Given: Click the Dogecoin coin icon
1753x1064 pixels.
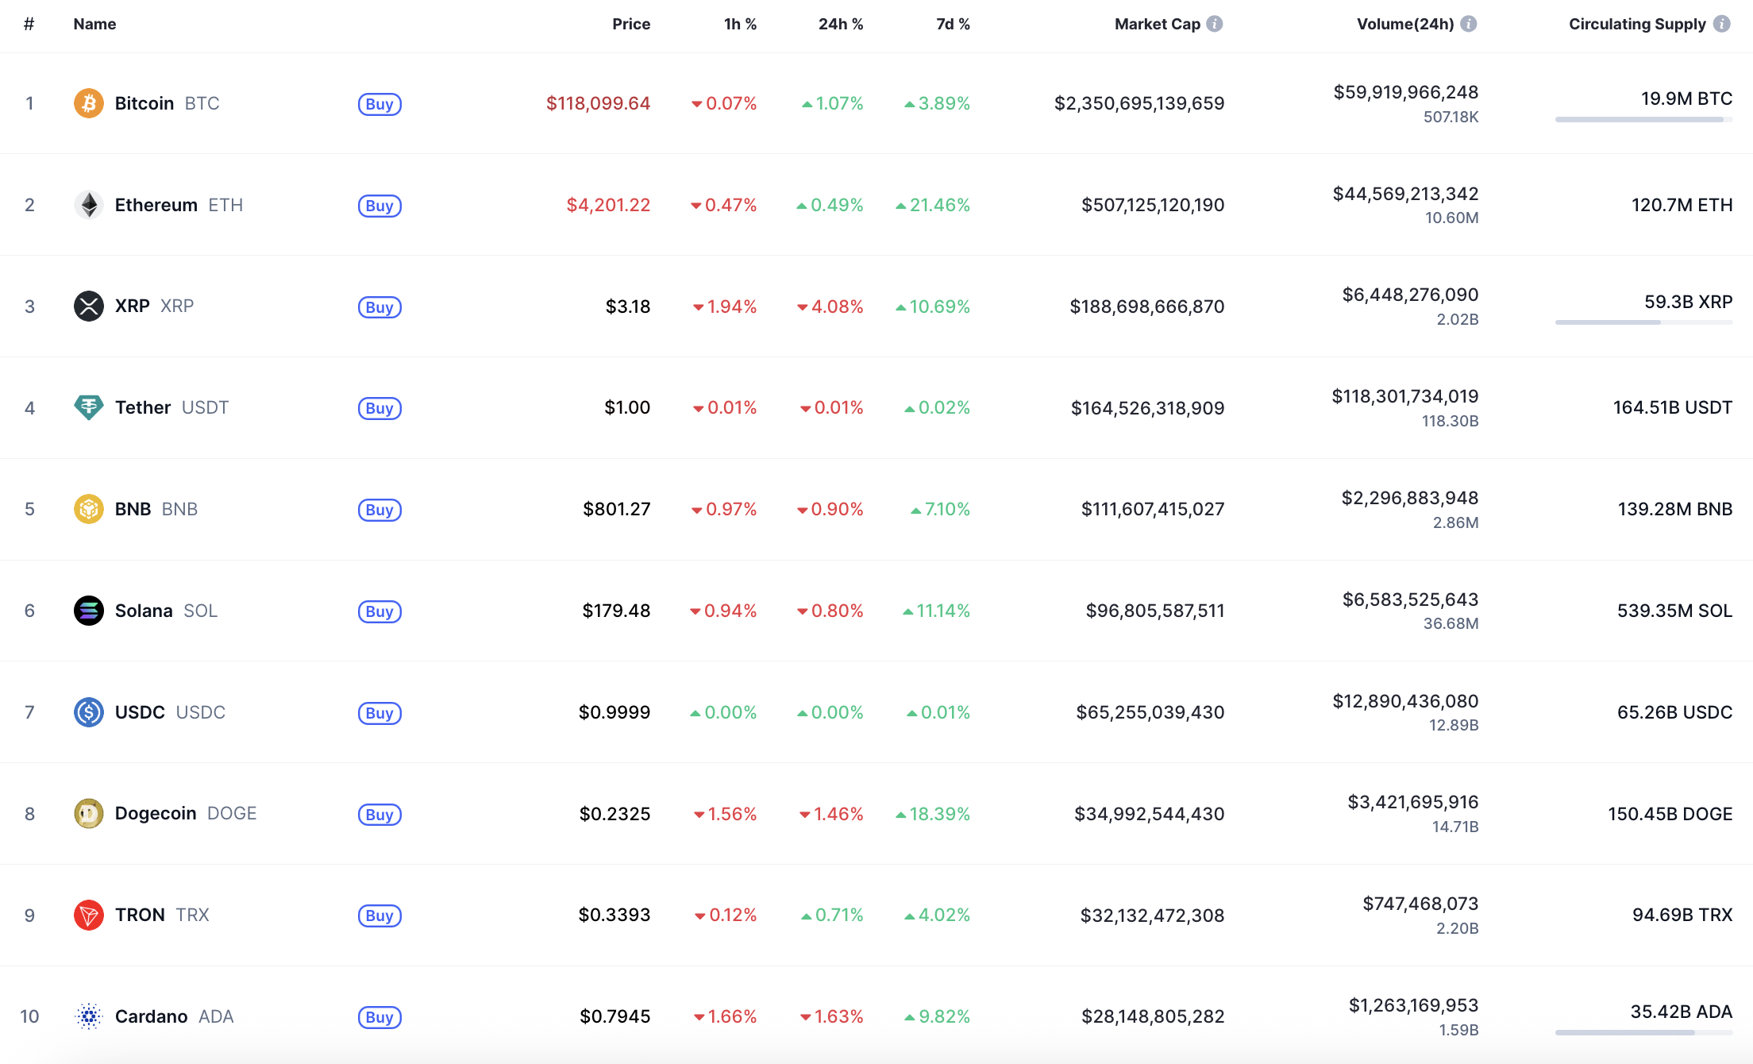Looking at the screenshot, I should (x=88, y=813).
